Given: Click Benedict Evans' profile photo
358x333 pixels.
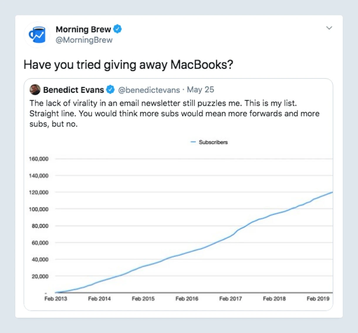Looking at the screenshot, I should point(35,90).
